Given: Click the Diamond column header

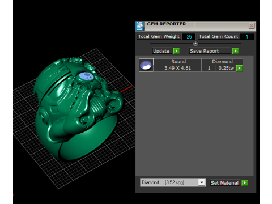Looking at the screenshot, I should 222,62.
